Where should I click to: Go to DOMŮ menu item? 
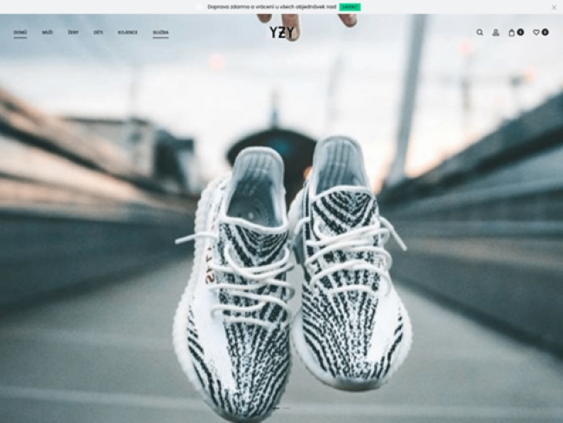(20, 32)
